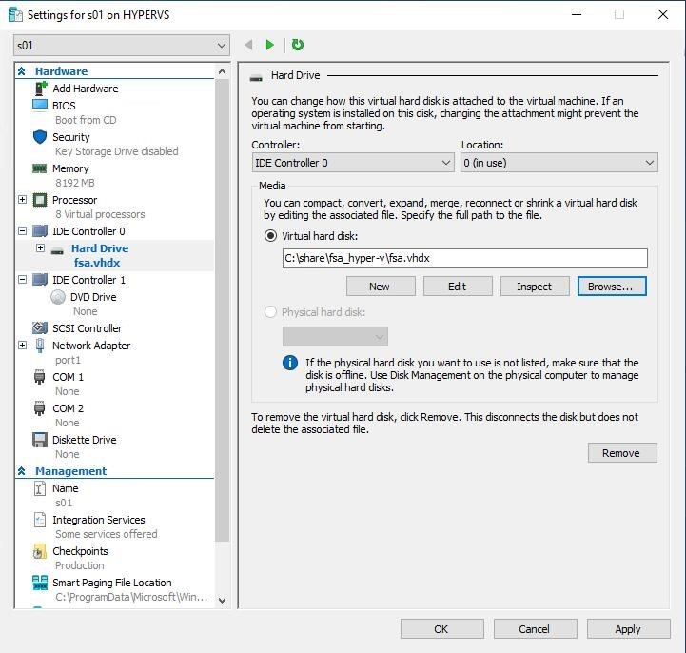Select the DVD Drive tree item
Viewport: 686px width, 653px height.
pyautogui.click(x=93, y=297)
